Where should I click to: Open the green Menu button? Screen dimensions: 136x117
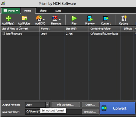point(11,11)
